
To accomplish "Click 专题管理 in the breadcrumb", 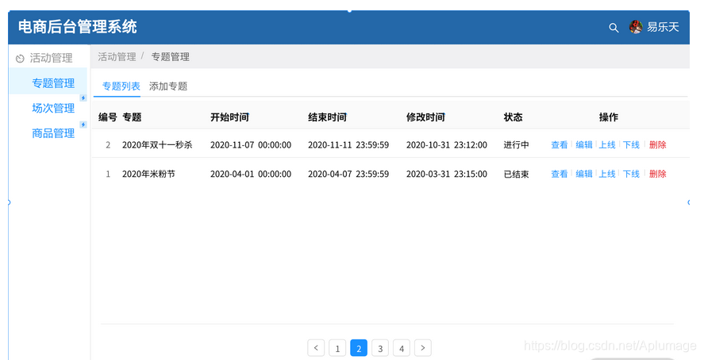I will (x=170, y=57).
